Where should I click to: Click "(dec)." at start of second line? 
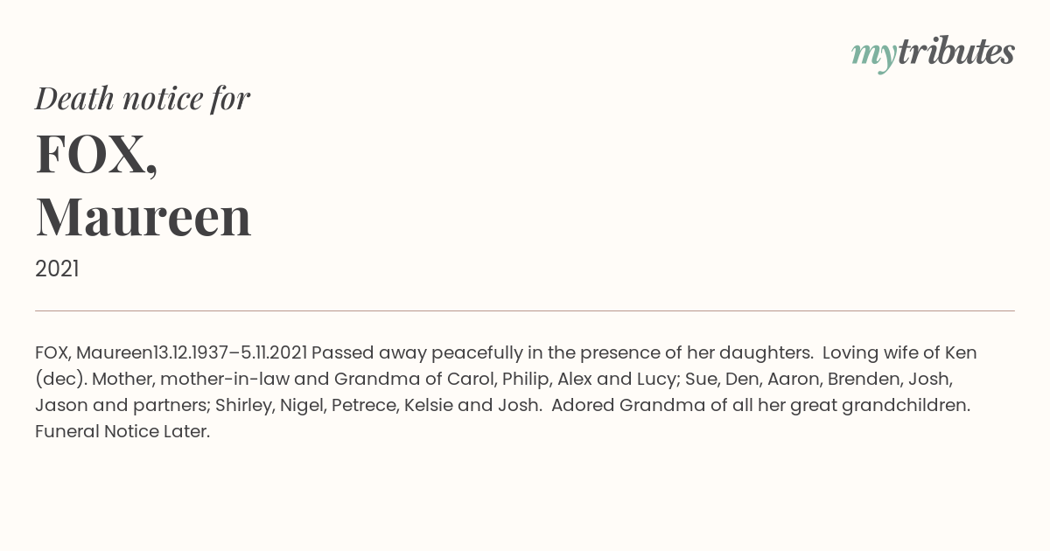coord(60,380)
